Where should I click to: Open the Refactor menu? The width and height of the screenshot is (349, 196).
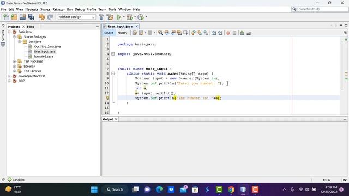[58, 9]
